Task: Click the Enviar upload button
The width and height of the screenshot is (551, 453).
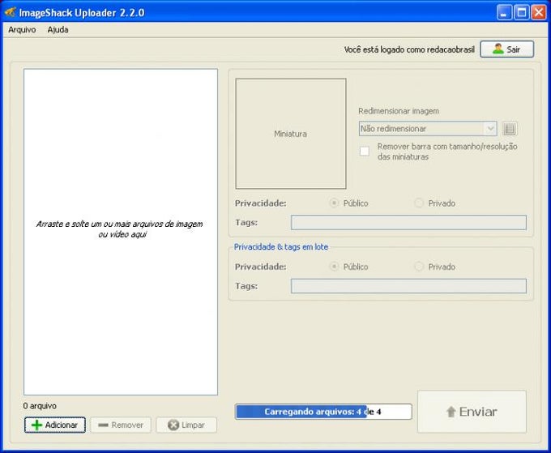Action: (x=472, y=412)
